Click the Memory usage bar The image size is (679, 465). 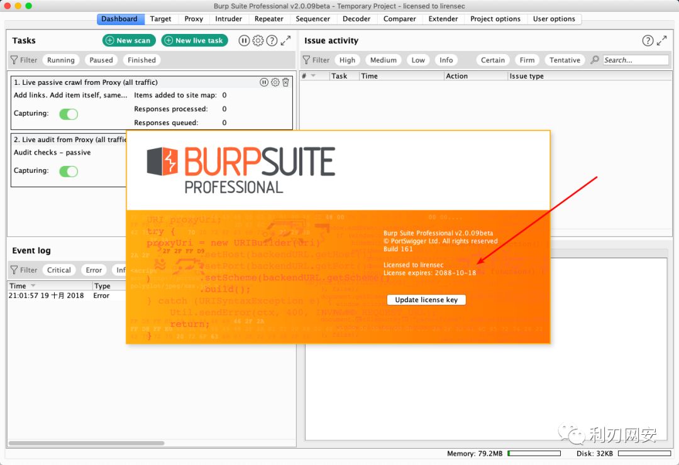(534, 453)
